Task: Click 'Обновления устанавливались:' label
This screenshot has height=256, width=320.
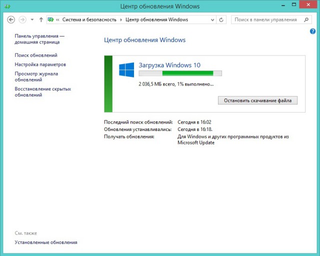Action: point(138,129)
